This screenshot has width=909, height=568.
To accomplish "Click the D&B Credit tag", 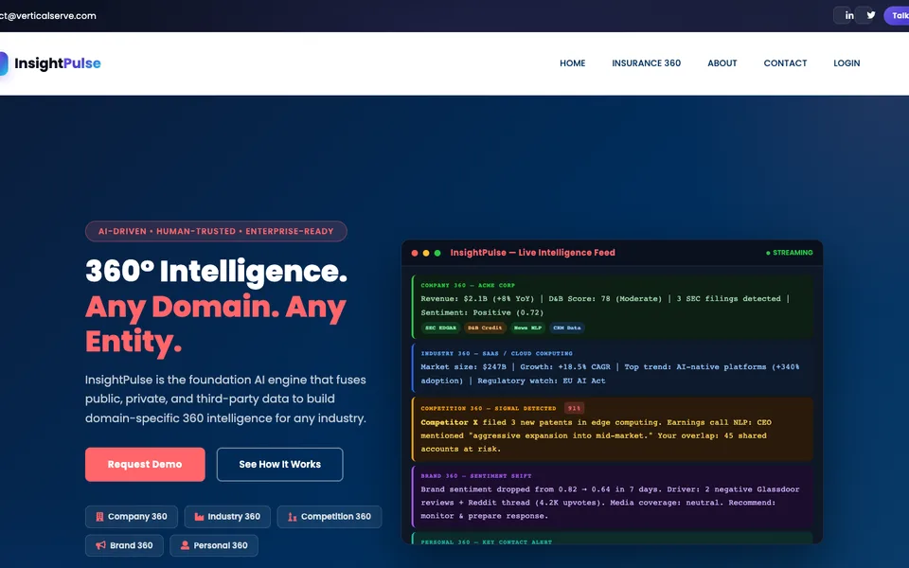I will [485, 328].
